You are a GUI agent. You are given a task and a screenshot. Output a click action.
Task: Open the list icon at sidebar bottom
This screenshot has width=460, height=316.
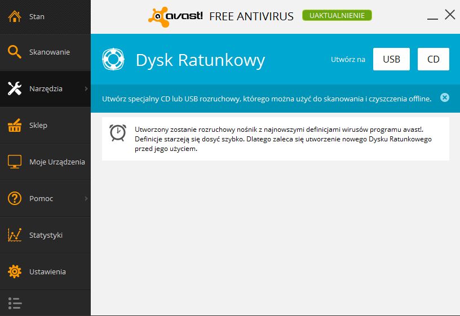15,304
